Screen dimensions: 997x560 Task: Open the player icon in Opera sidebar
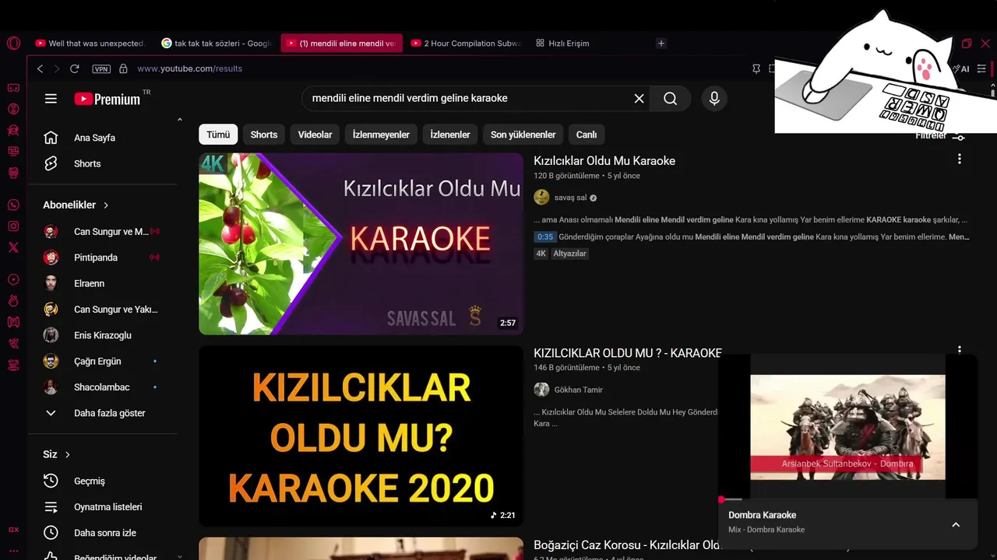coord(13,279)
